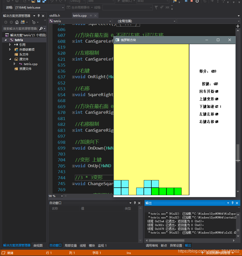This screenshot has width=242, height=256.
Task: Expand the folded OnUp function at line 705
Action: 73,166
